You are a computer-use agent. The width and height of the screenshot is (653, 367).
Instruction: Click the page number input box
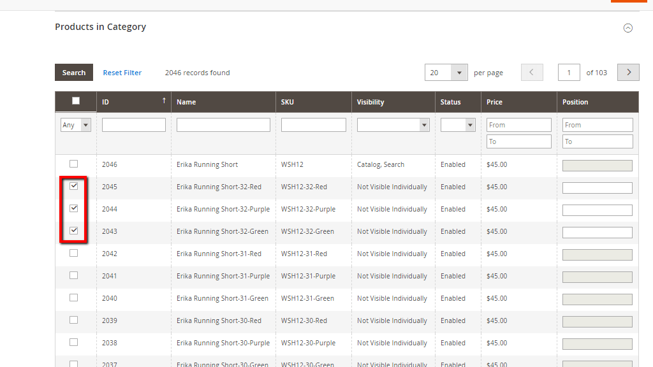(569, 72)
